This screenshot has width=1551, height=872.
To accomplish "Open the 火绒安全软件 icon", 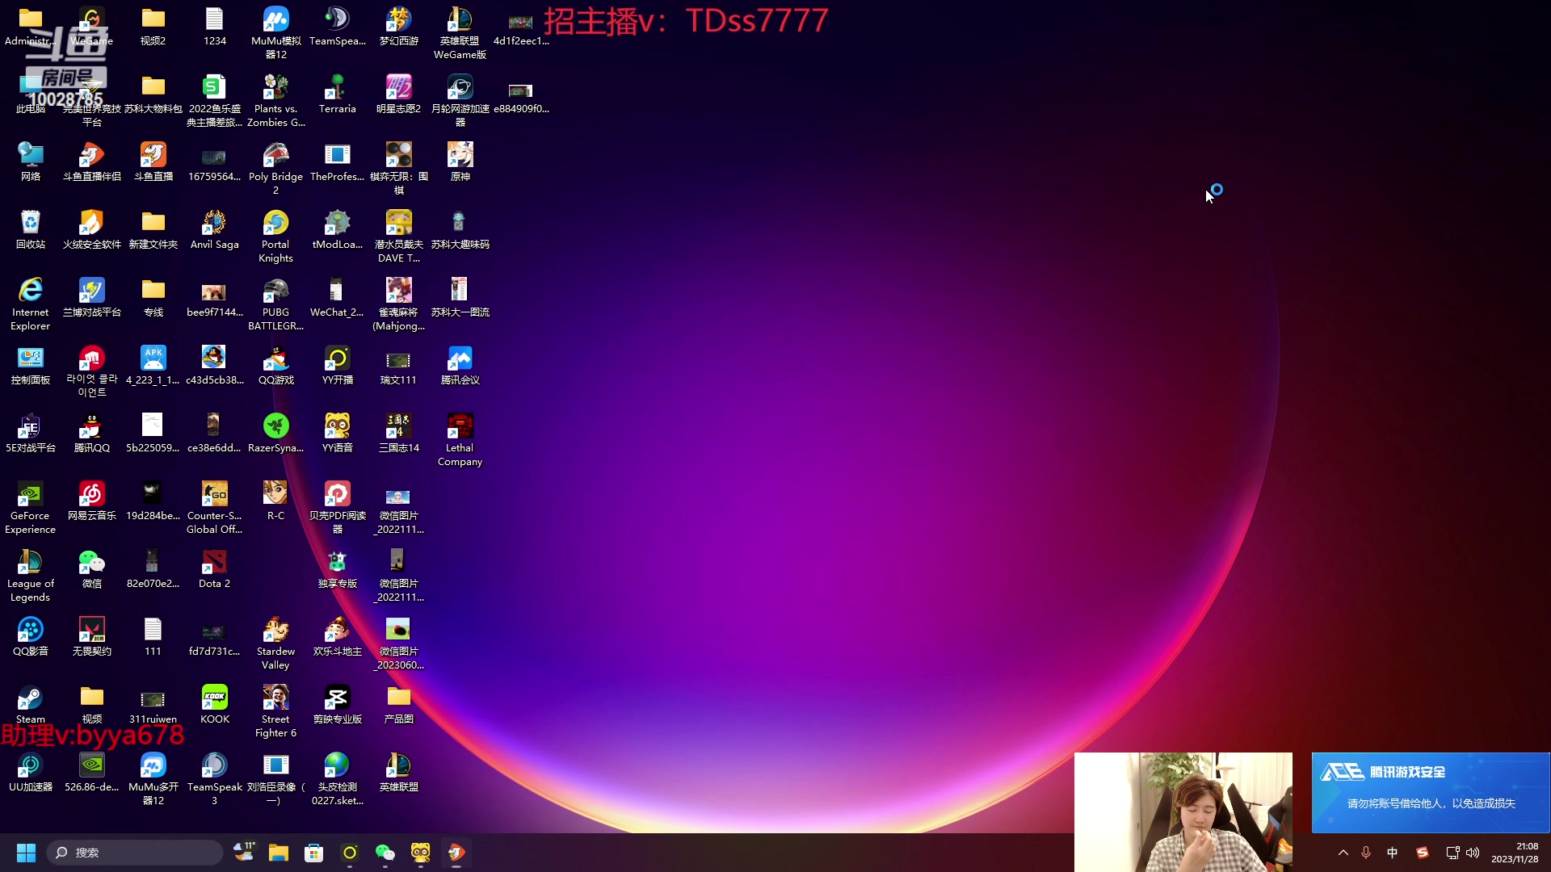I will click(x=91, y=229).
